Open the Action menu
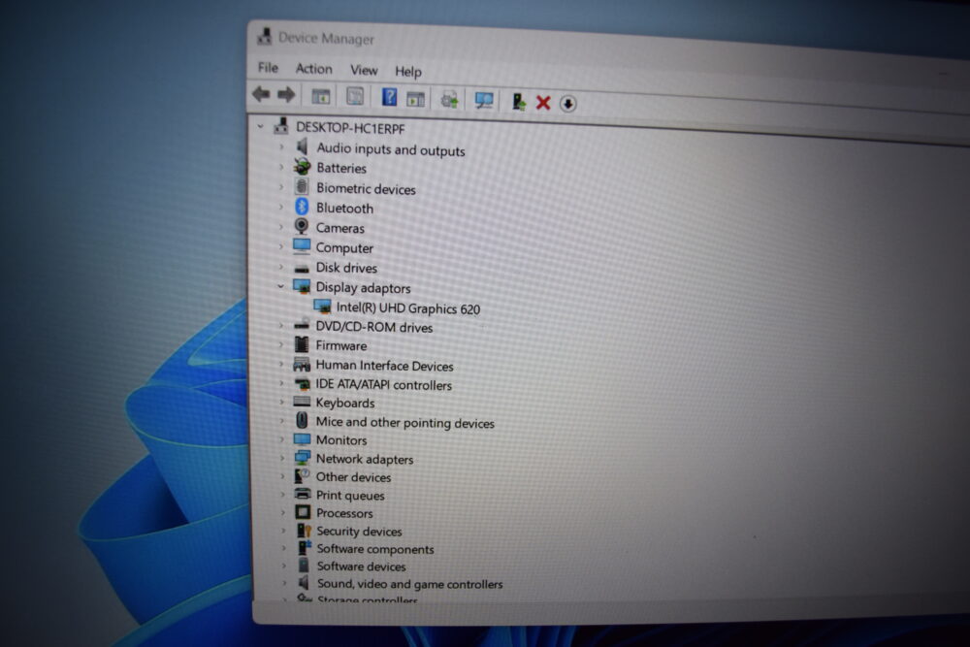Screen dimensions: 970x647 [x=313, y=69]
